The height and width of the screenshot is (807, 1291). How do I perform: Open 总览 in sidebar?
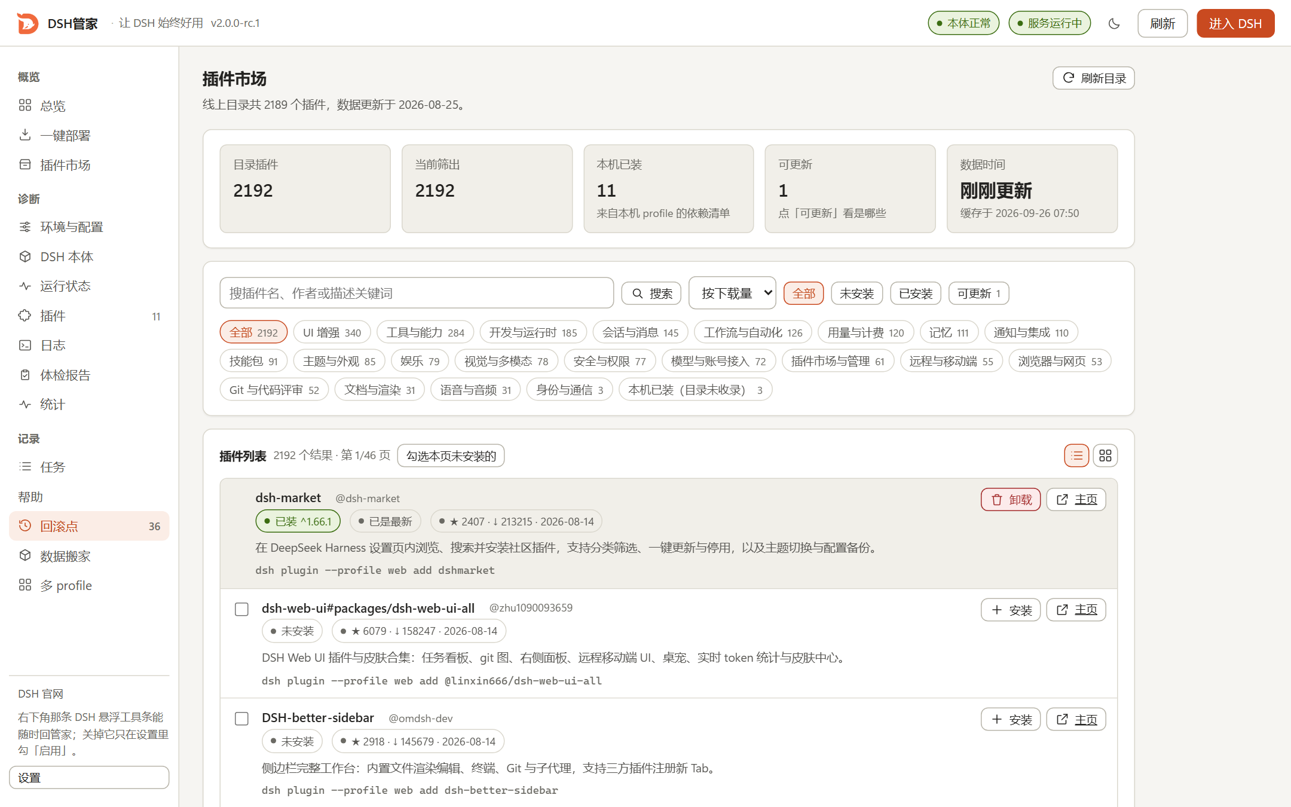[89, 106]
